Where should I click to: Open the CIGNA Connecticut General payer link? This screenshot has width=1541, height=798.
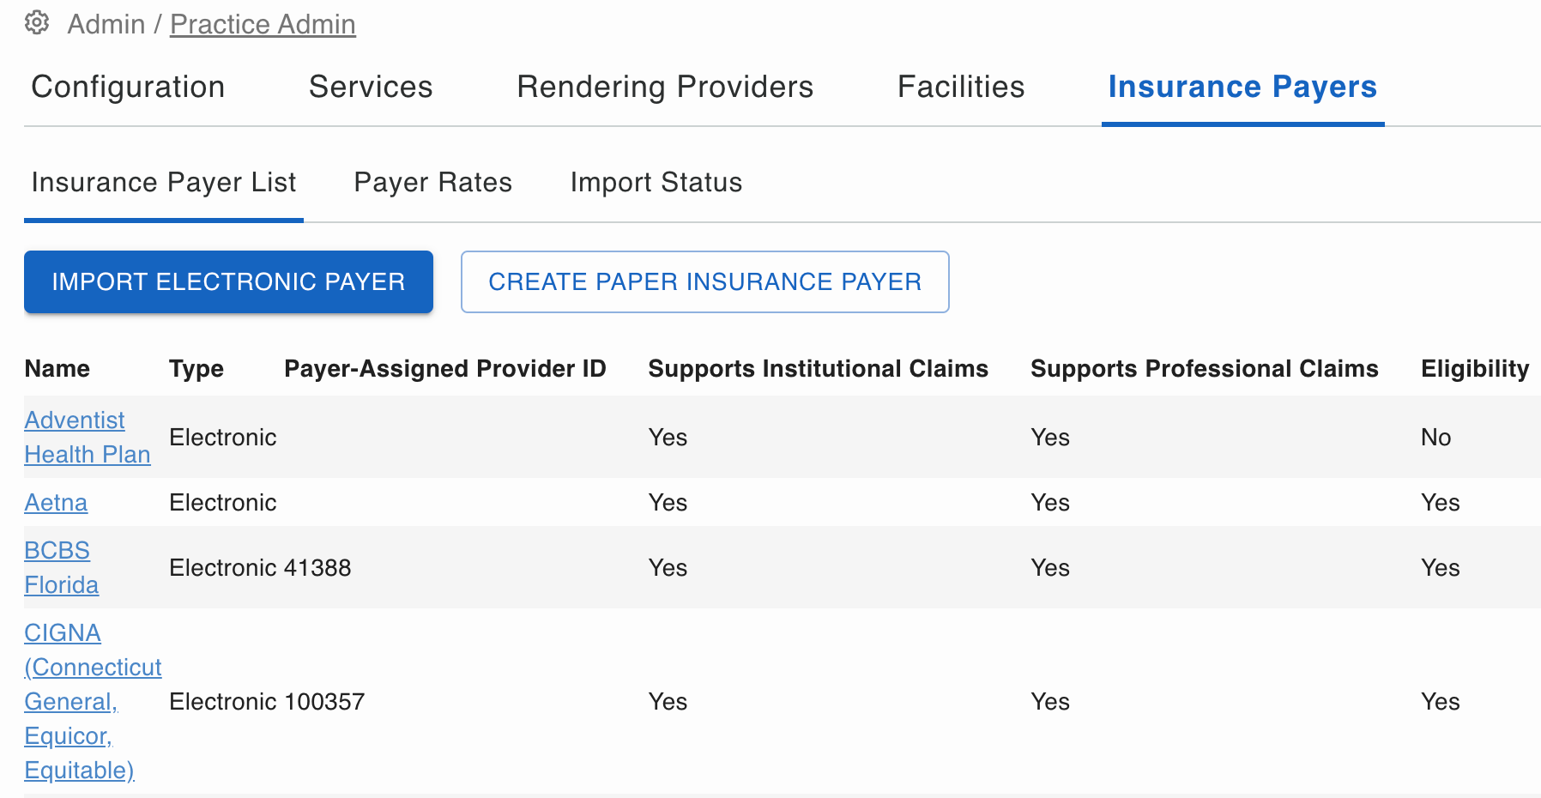click(93, 701)
